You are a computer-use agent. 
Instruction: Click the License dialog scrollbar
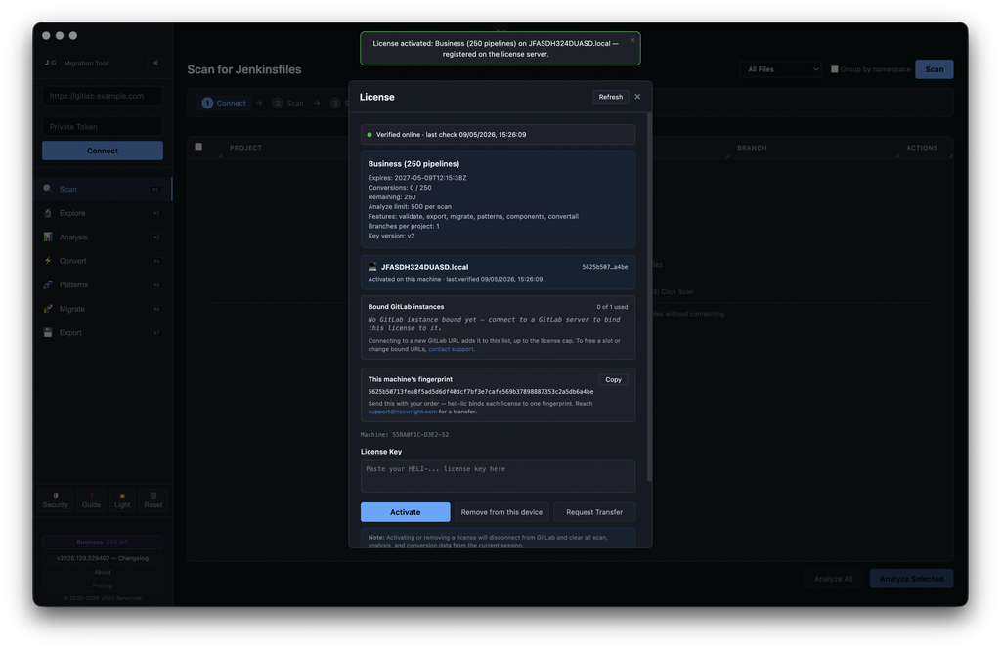[649, 297]
